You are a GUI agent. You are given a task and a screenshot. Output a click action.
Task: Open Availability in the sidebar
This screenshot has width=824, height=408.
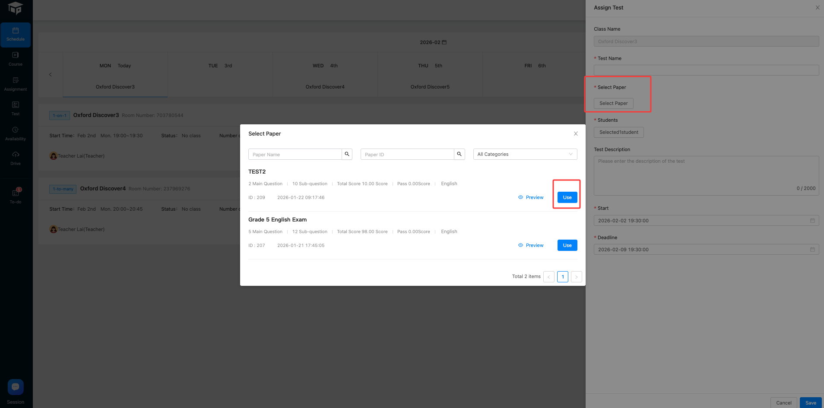16,134
